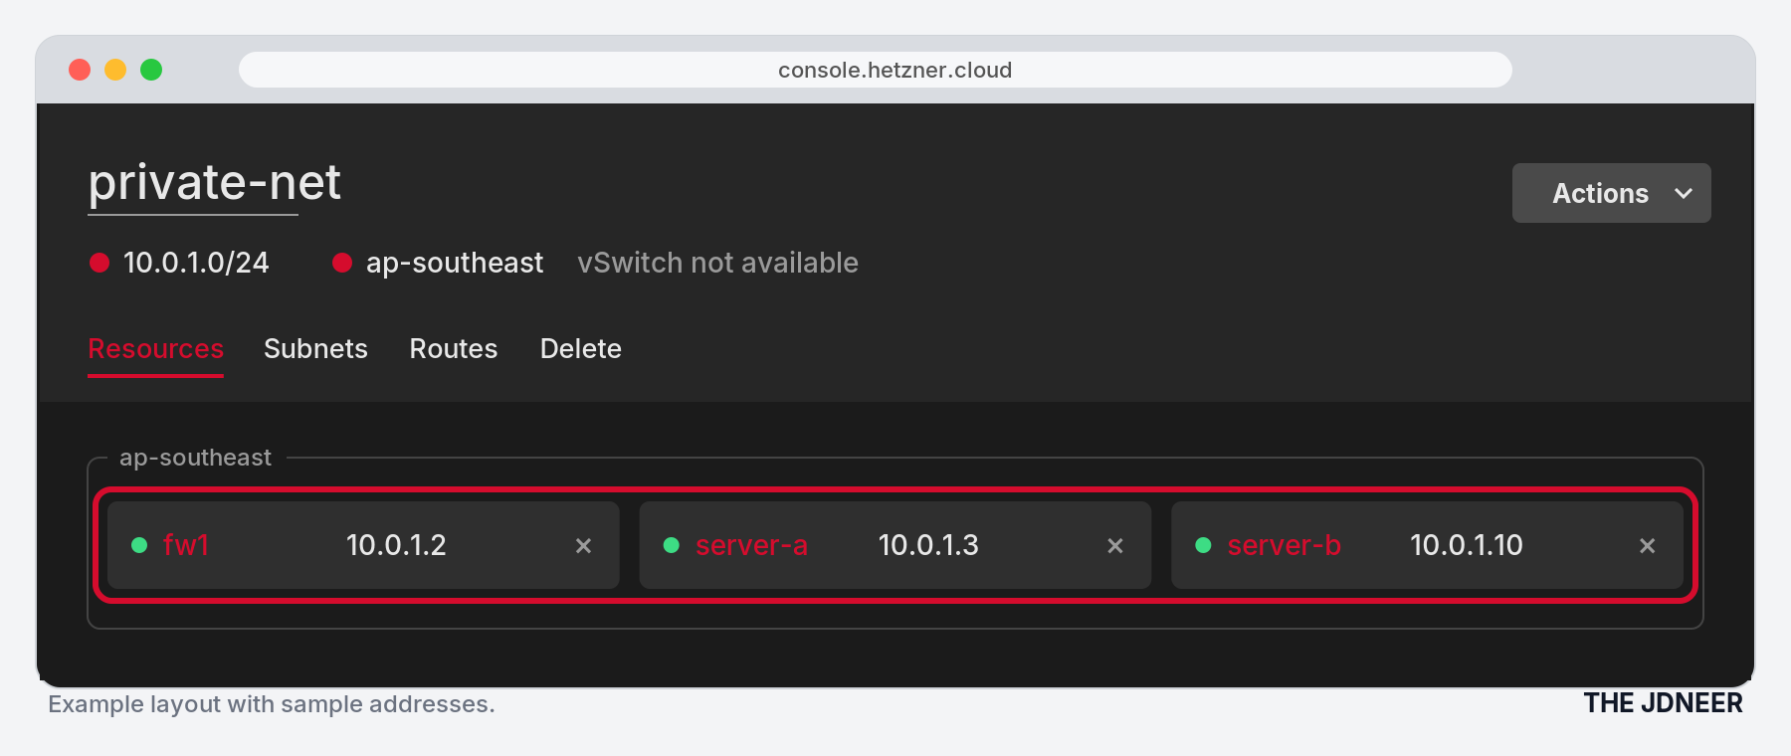The height and width of the screenshot is (756, 1791).
Task: Maximize the window with green button
Action: coord(151,70)
